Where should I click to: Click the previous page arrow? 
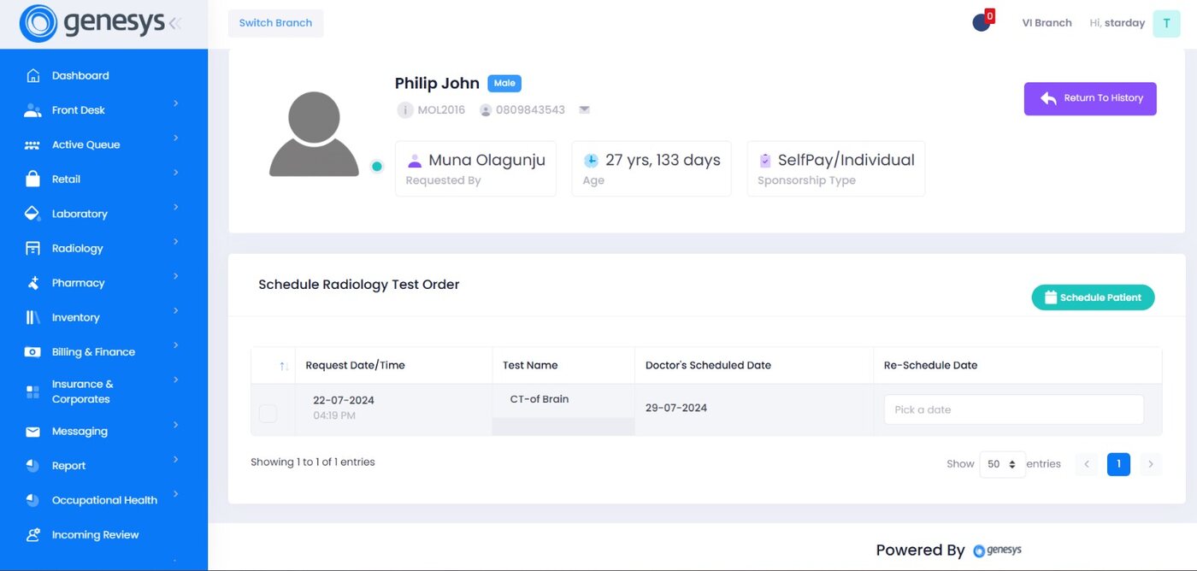pos(1087,464)
